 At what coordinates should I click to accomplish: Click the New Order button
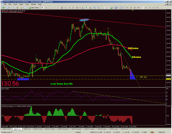34,8
